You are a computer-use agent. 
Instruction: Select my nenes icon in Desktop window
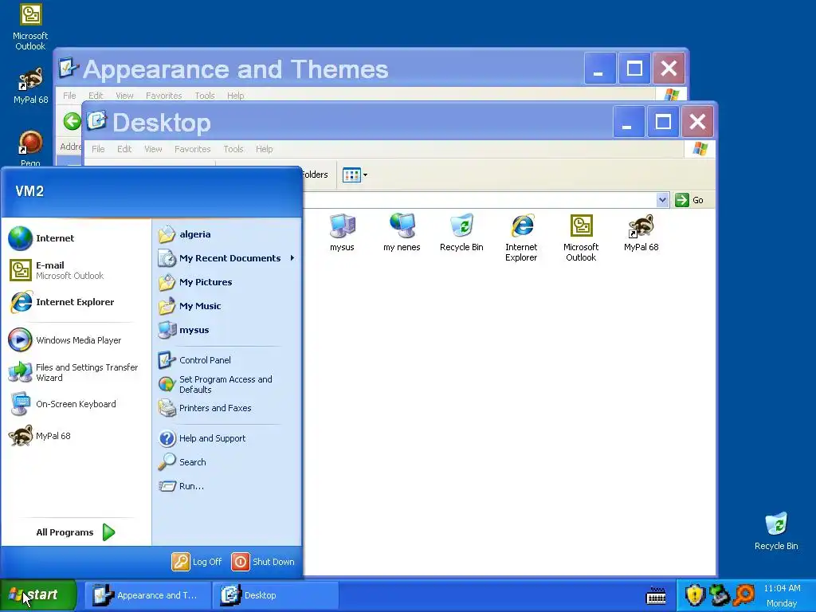tap(402, 233)
